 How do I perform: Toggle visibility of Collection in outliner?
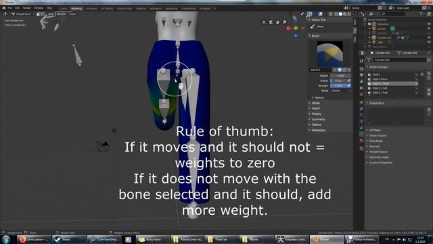429,24
